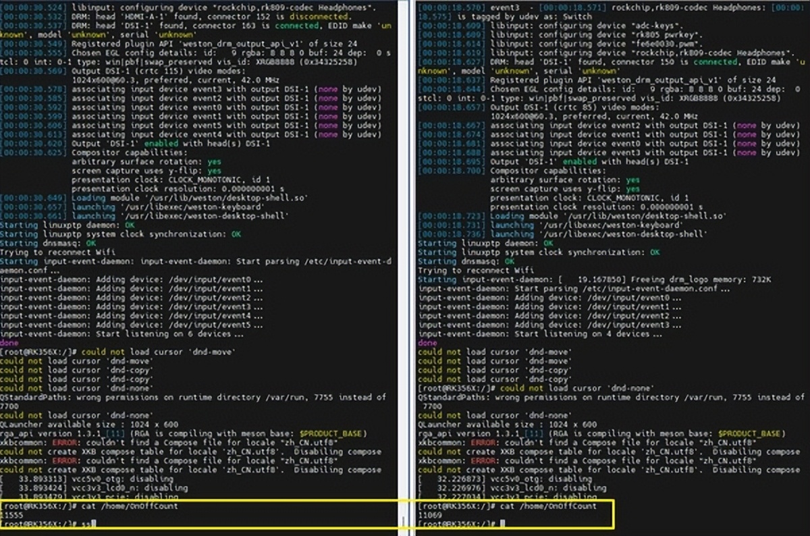Click 'screen capture uses y-flip' in left terminal

pos(146,171)
